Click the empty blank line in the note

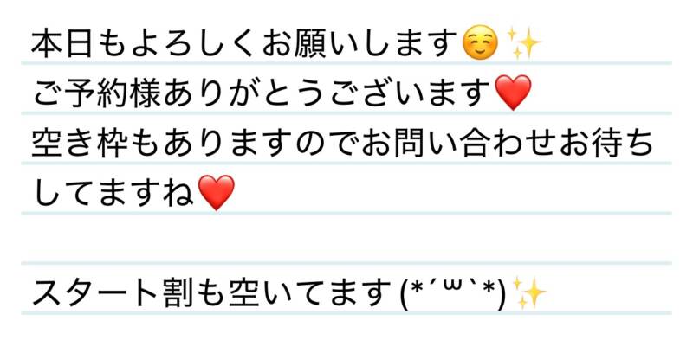pyautogui.click(x=346, y=238)
